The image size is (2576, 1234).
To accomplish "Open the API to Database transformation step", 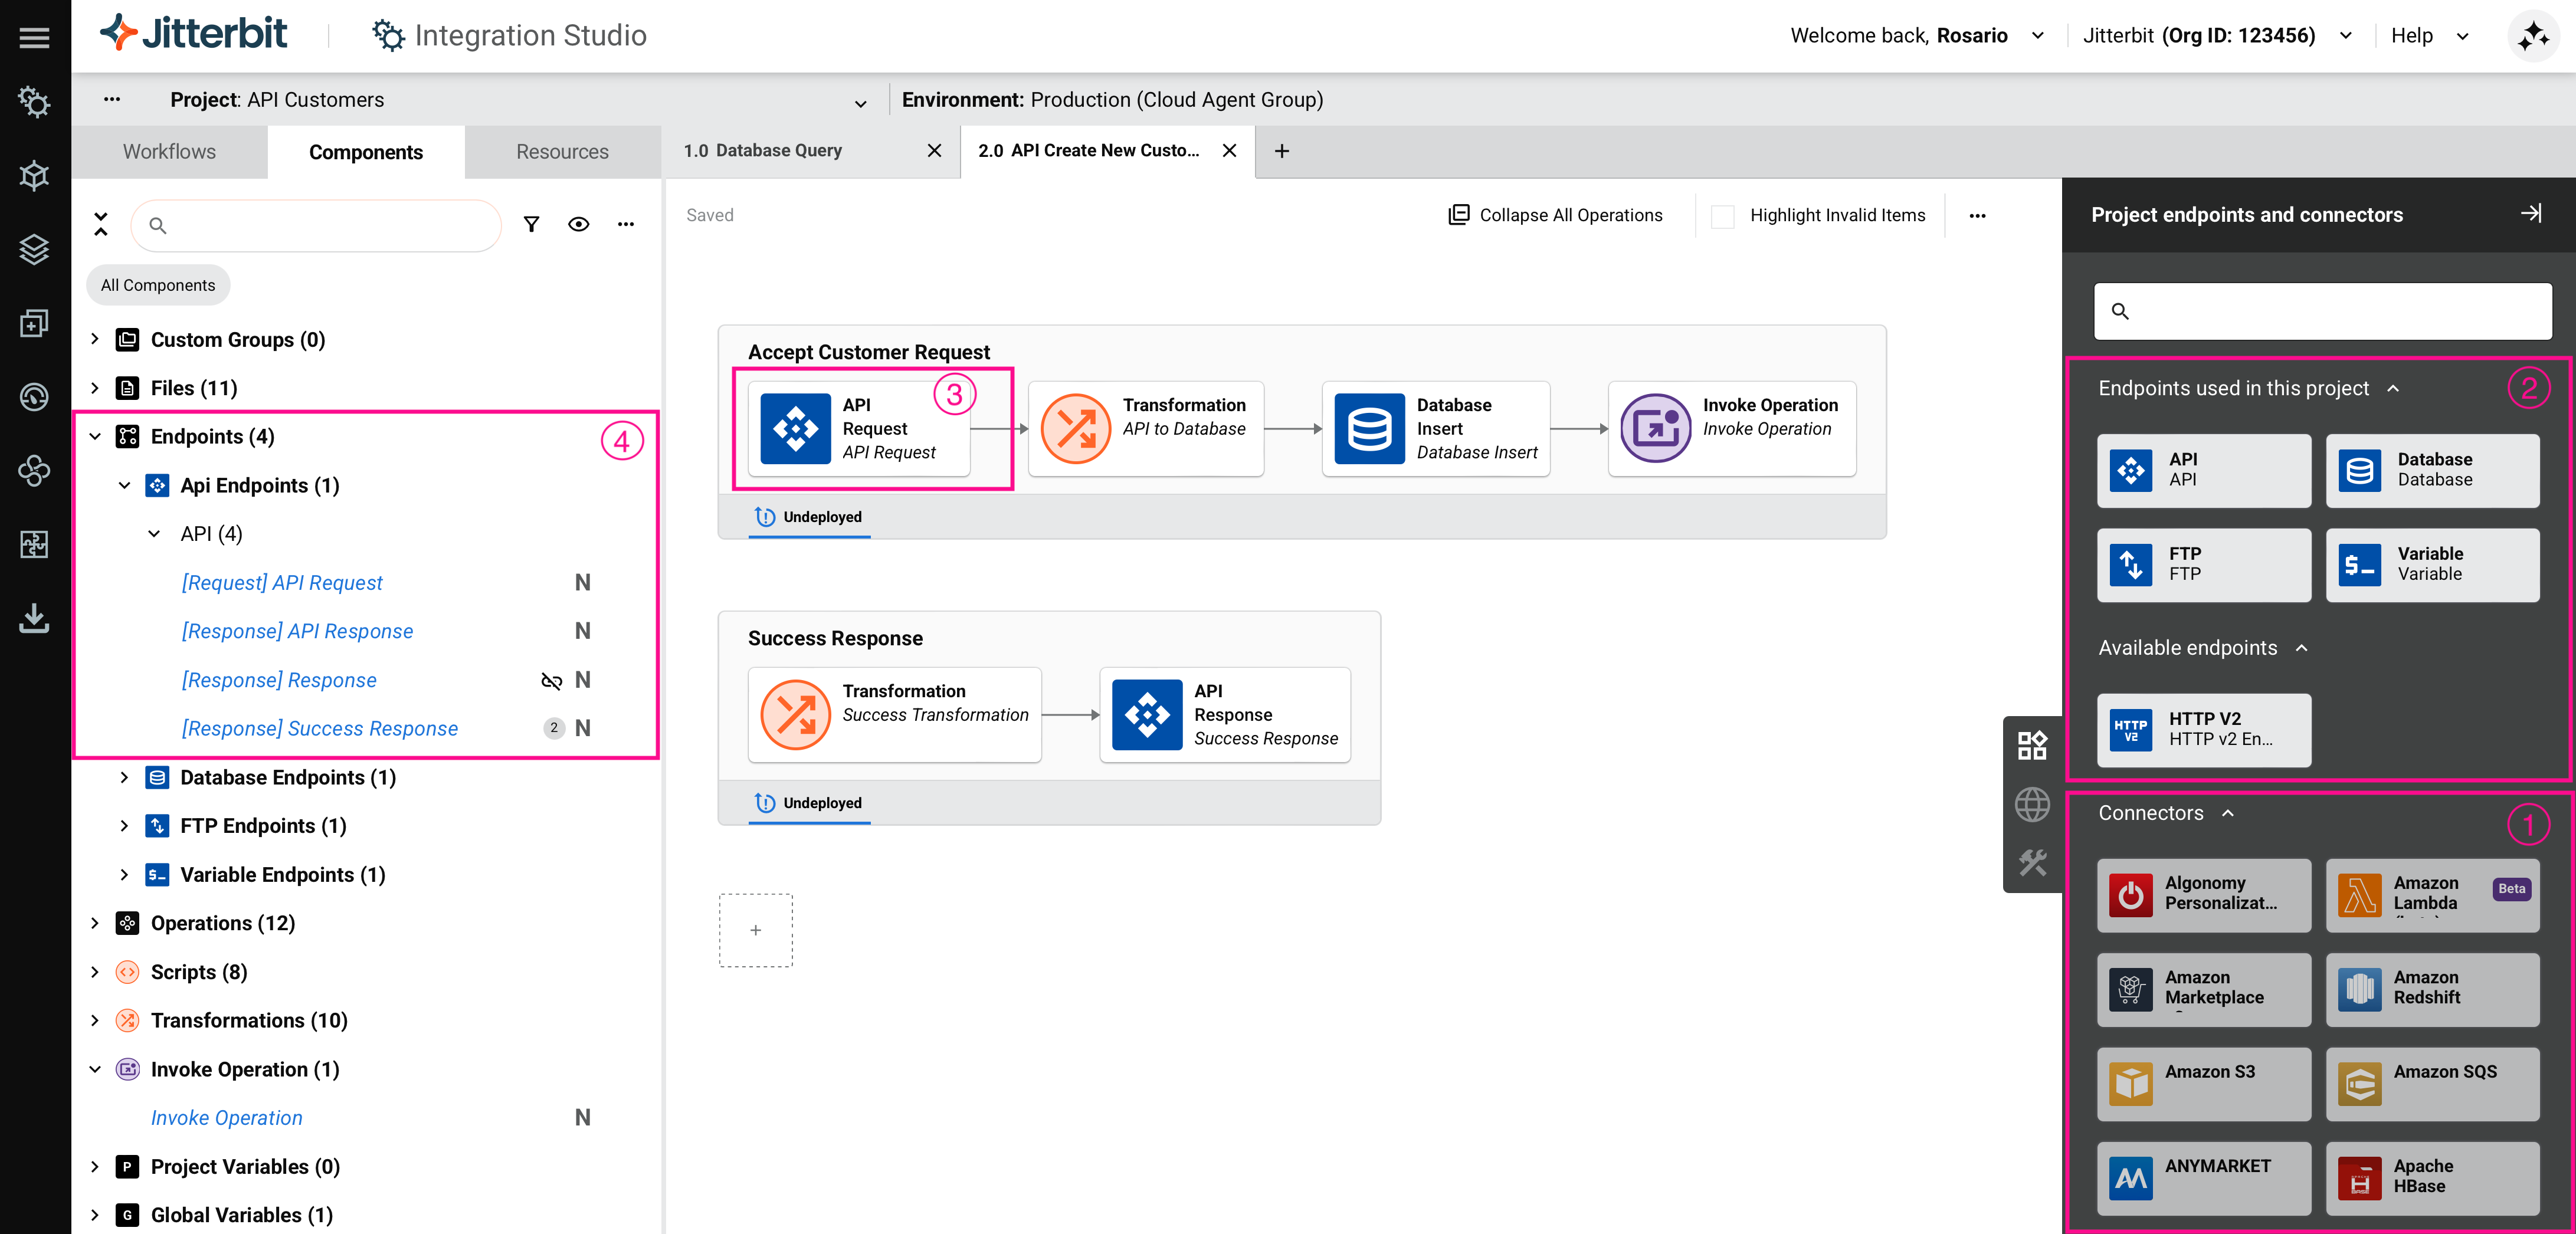I will tap(1145, 429).
